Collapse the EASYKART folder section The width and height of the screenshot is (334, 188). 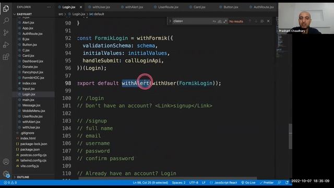(25, 14)
